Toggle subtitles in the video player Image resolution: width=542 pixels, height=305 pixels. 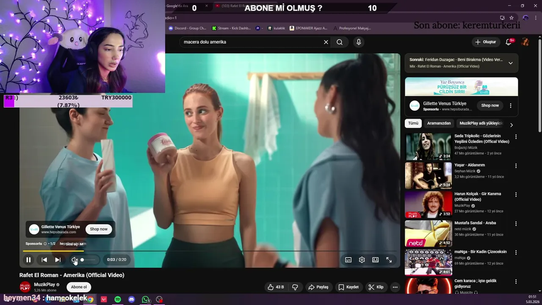(348, 260)
